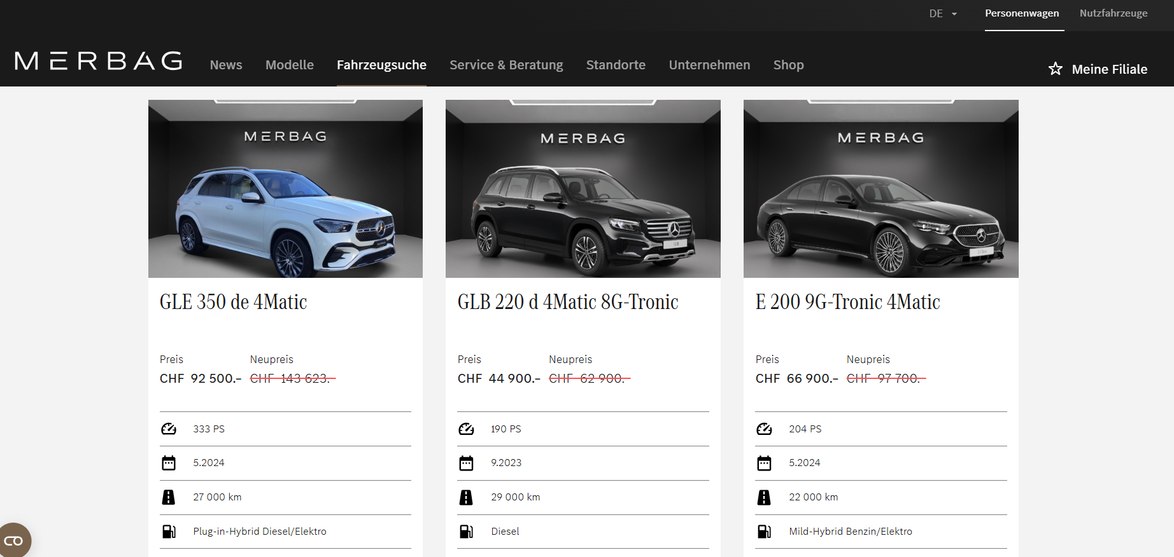This screenshot has height=557, width=1174.
Task: Switch to the Nutzfahrzeuge tab
Action: [1114, 13]
